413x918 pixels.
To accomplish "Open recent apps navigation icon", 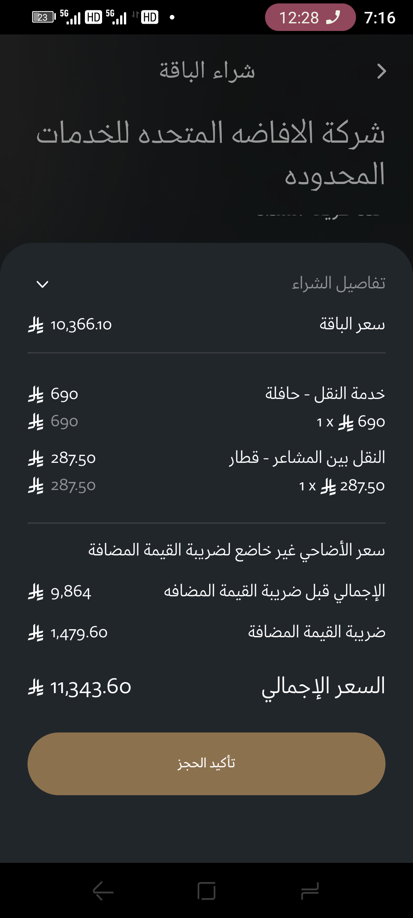I will coord(310,891).
